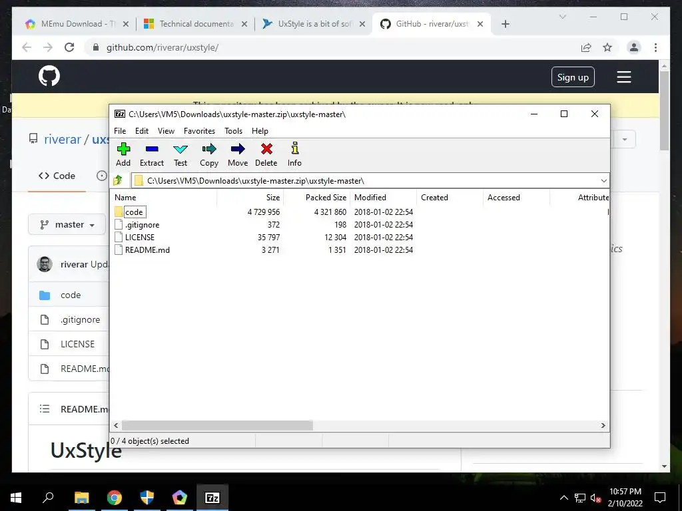The height and width of the screenshot is (511, 682).
Task: Open the GitHub hamburger menu
Action: coord(623,77)
